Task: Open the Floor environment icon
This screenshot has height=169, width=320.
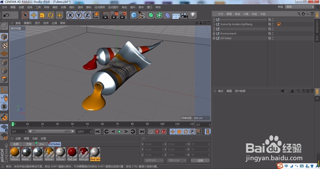Action: point(176,15)
